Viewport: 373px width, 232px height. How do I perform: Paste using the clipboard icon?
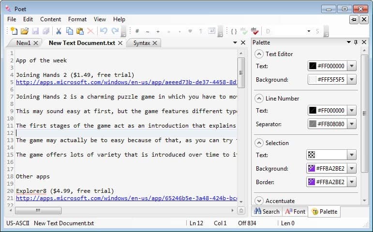coord(80,31)
